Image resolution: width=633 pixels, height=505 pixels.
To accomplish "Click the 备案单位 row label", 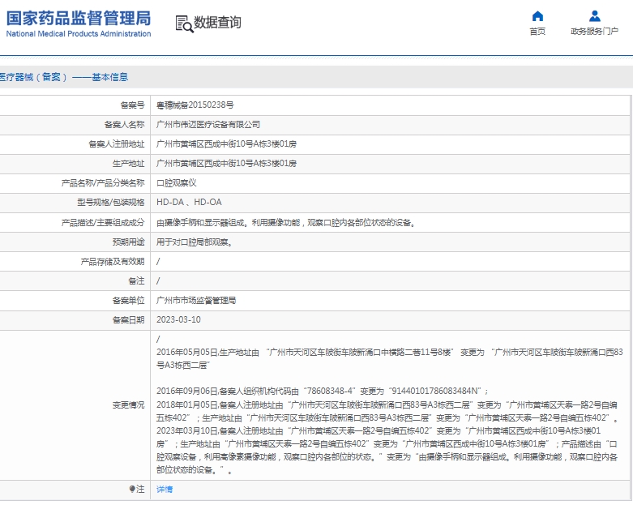I will coord(128,301).
